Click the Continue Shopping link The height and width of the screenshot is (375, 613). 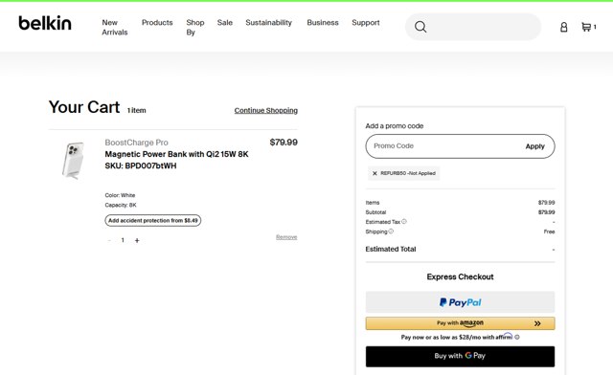tap(266, 111)
